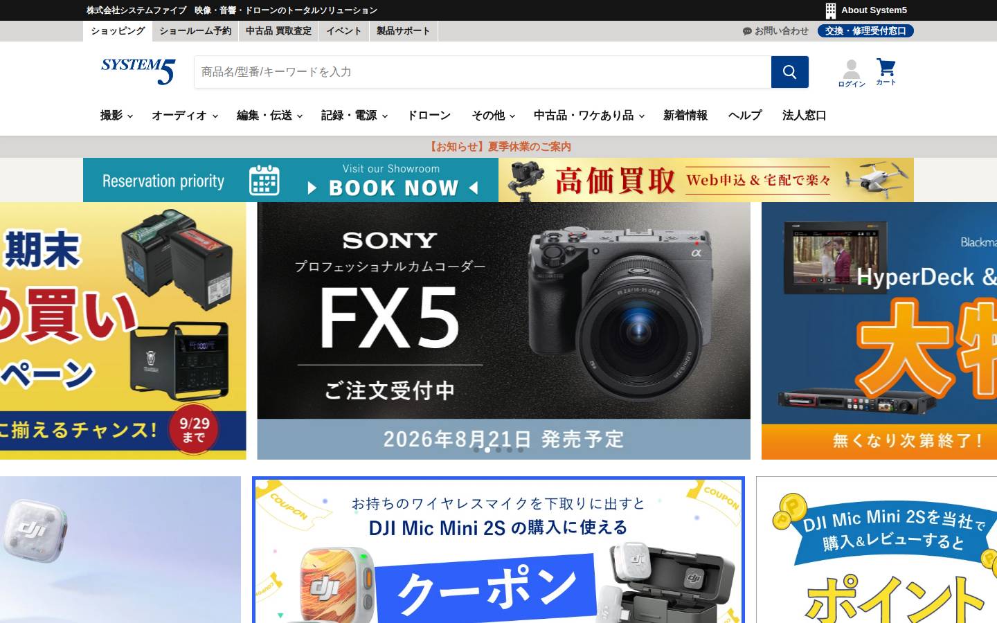Select the ショッピング tab
The width and height of the screenshot is (997, 623).
point(118,31)
